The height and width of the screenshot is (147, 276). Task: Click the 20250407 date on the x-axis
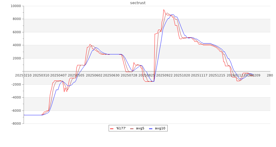click(58, 75)
